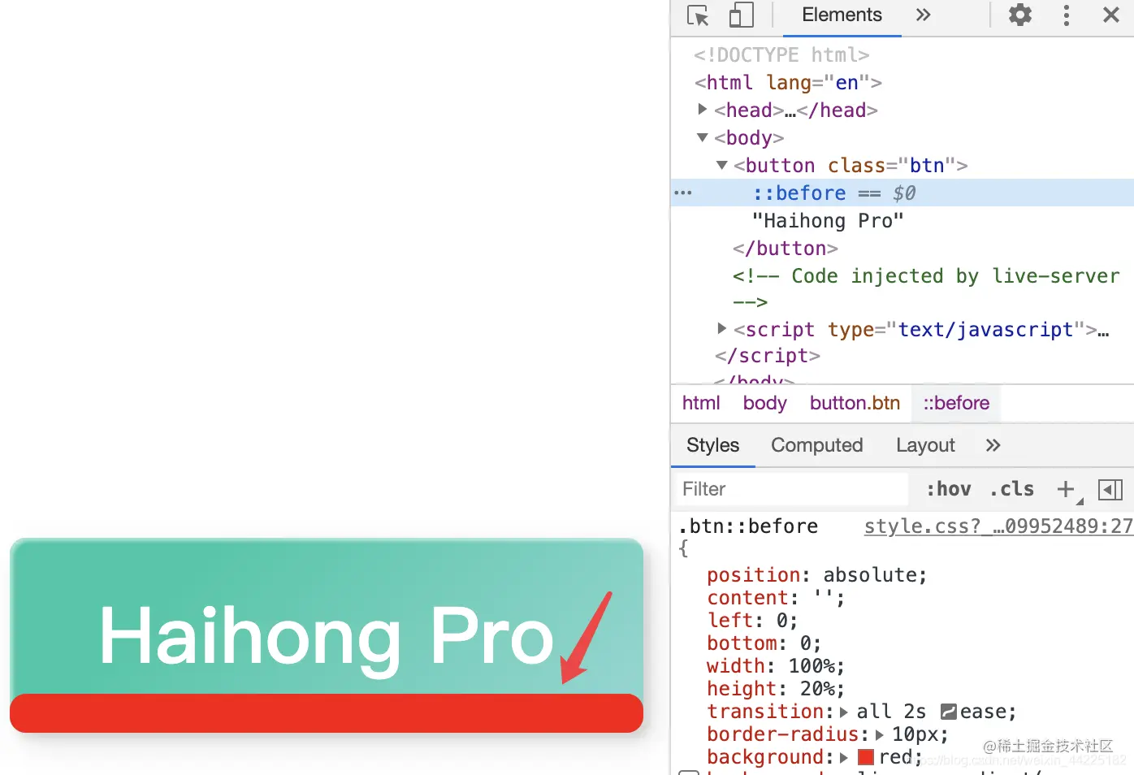Click body in the breadcrumb bar
The image size is (1134, 775).
[764, 403]
